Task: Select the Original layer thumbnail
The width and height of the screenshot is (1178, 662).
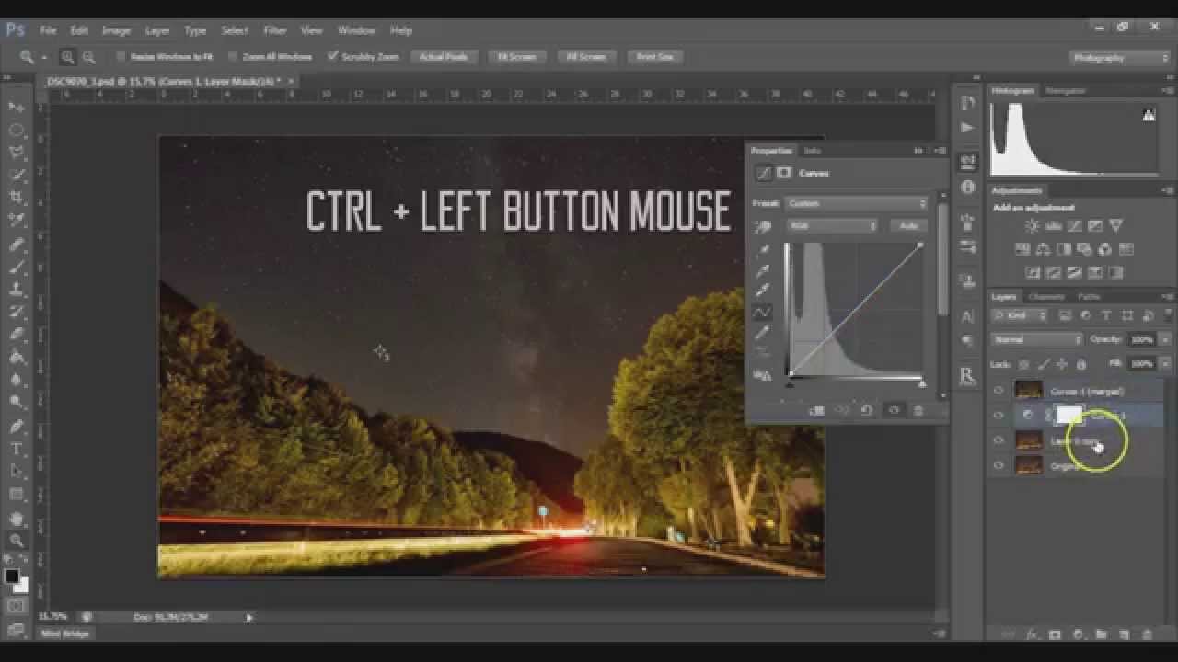Action: click(x=1029, y=466)
